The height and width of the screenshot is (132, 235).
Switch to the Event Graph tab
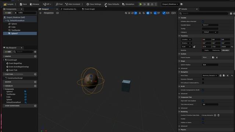tap(88, 9)
